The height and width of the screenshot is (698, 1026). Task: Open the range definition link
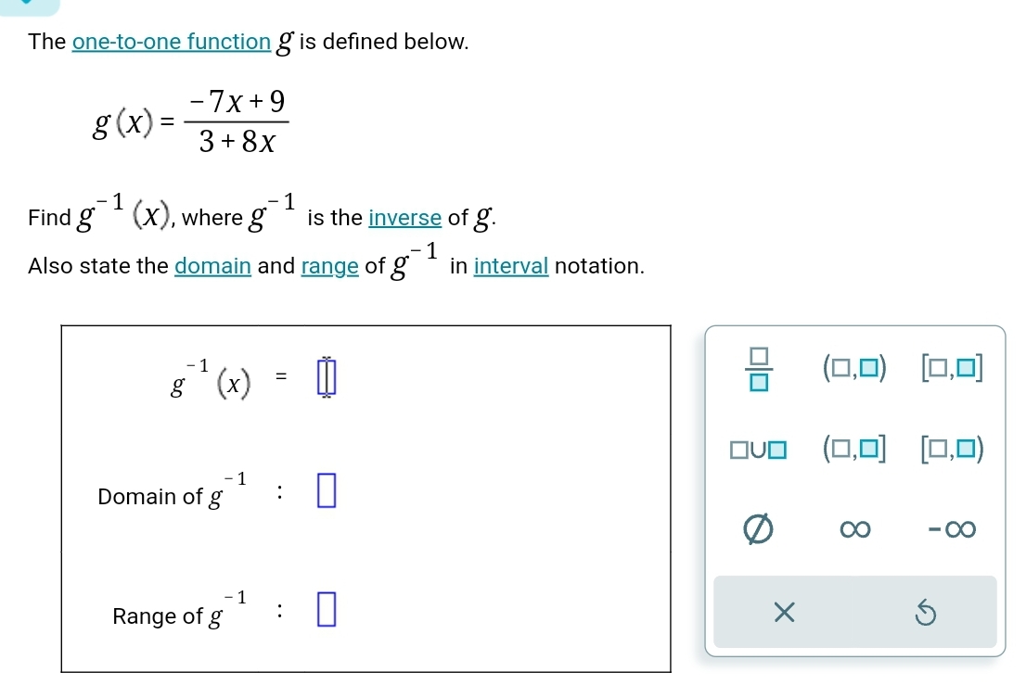[331, 266]
